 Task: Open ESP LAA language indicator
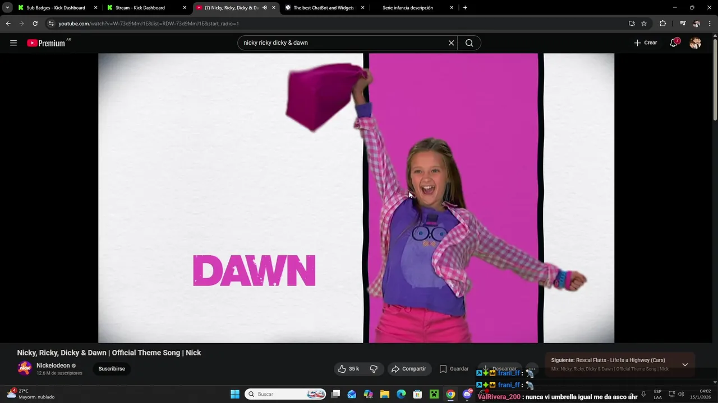[x=657, y=394]
